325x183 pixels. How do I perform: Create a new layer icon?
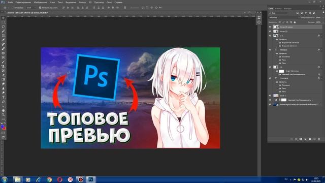(314, 139)
